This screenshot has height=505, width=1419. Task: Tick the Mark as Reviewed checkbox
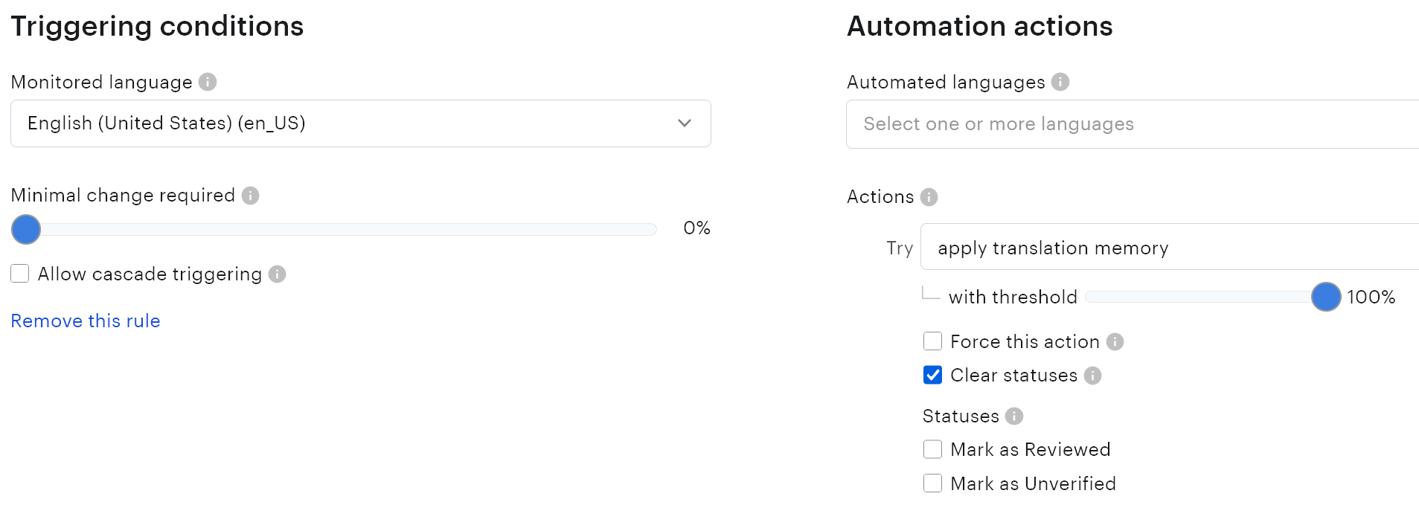[x=932, y=449]
